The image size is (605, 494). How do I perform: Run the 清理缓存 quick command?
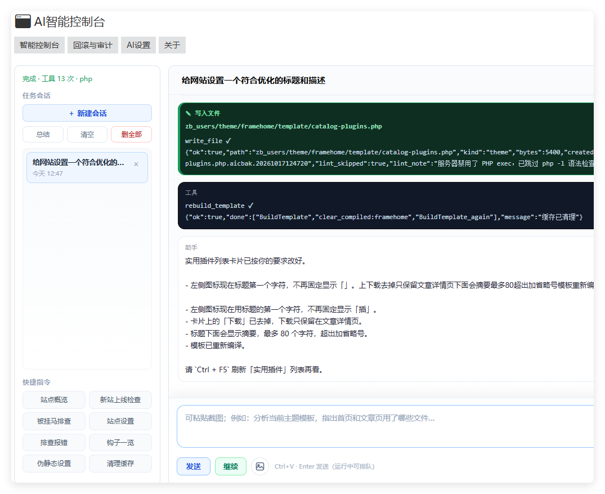(x=120, y=464)
